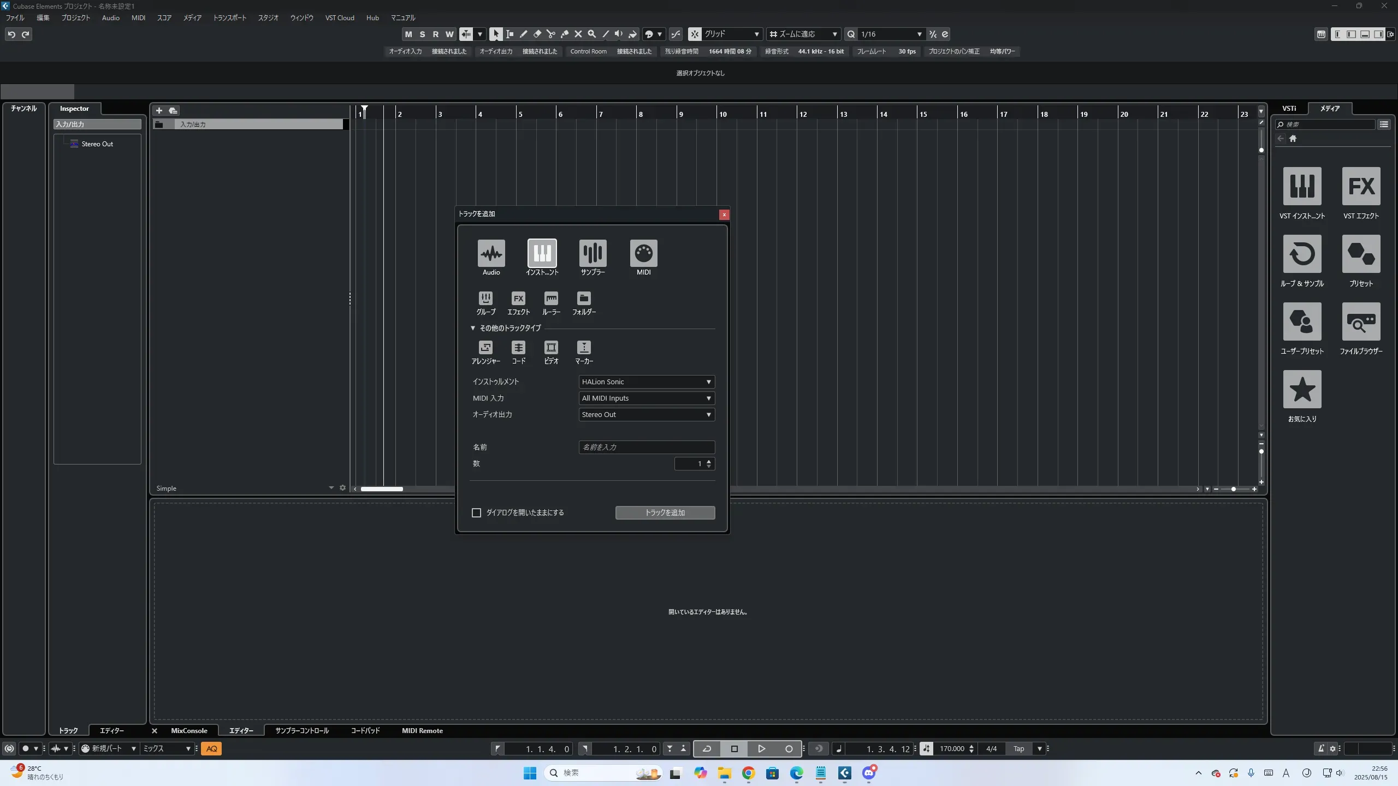The width and height of the screenshot is (1398, 786).
Task: Collapse the other track types section
Action: pos(473,328)
